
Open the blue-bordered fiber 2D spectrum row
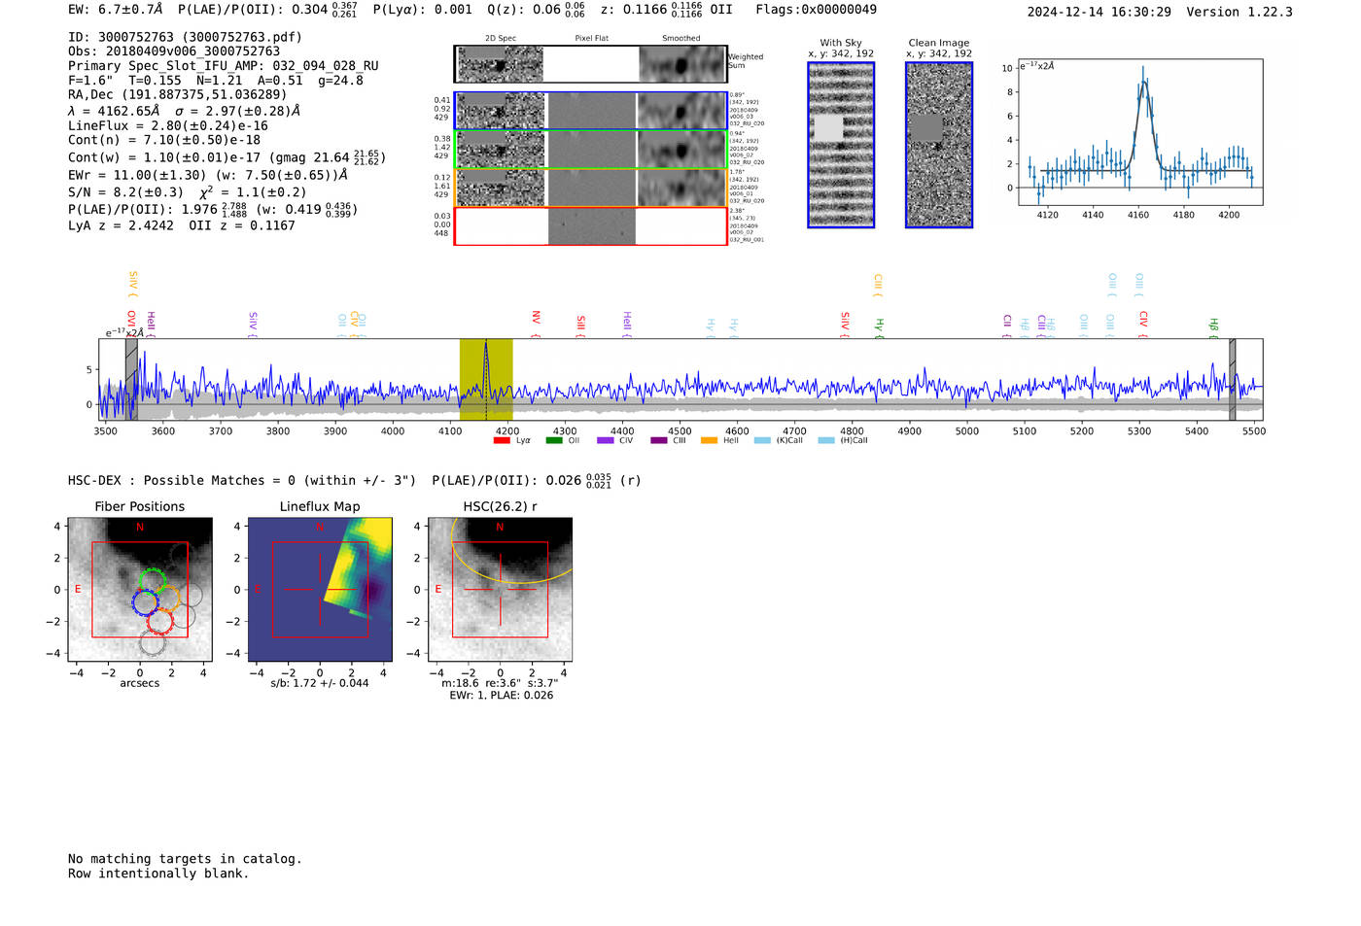click(x=590, y=111)
